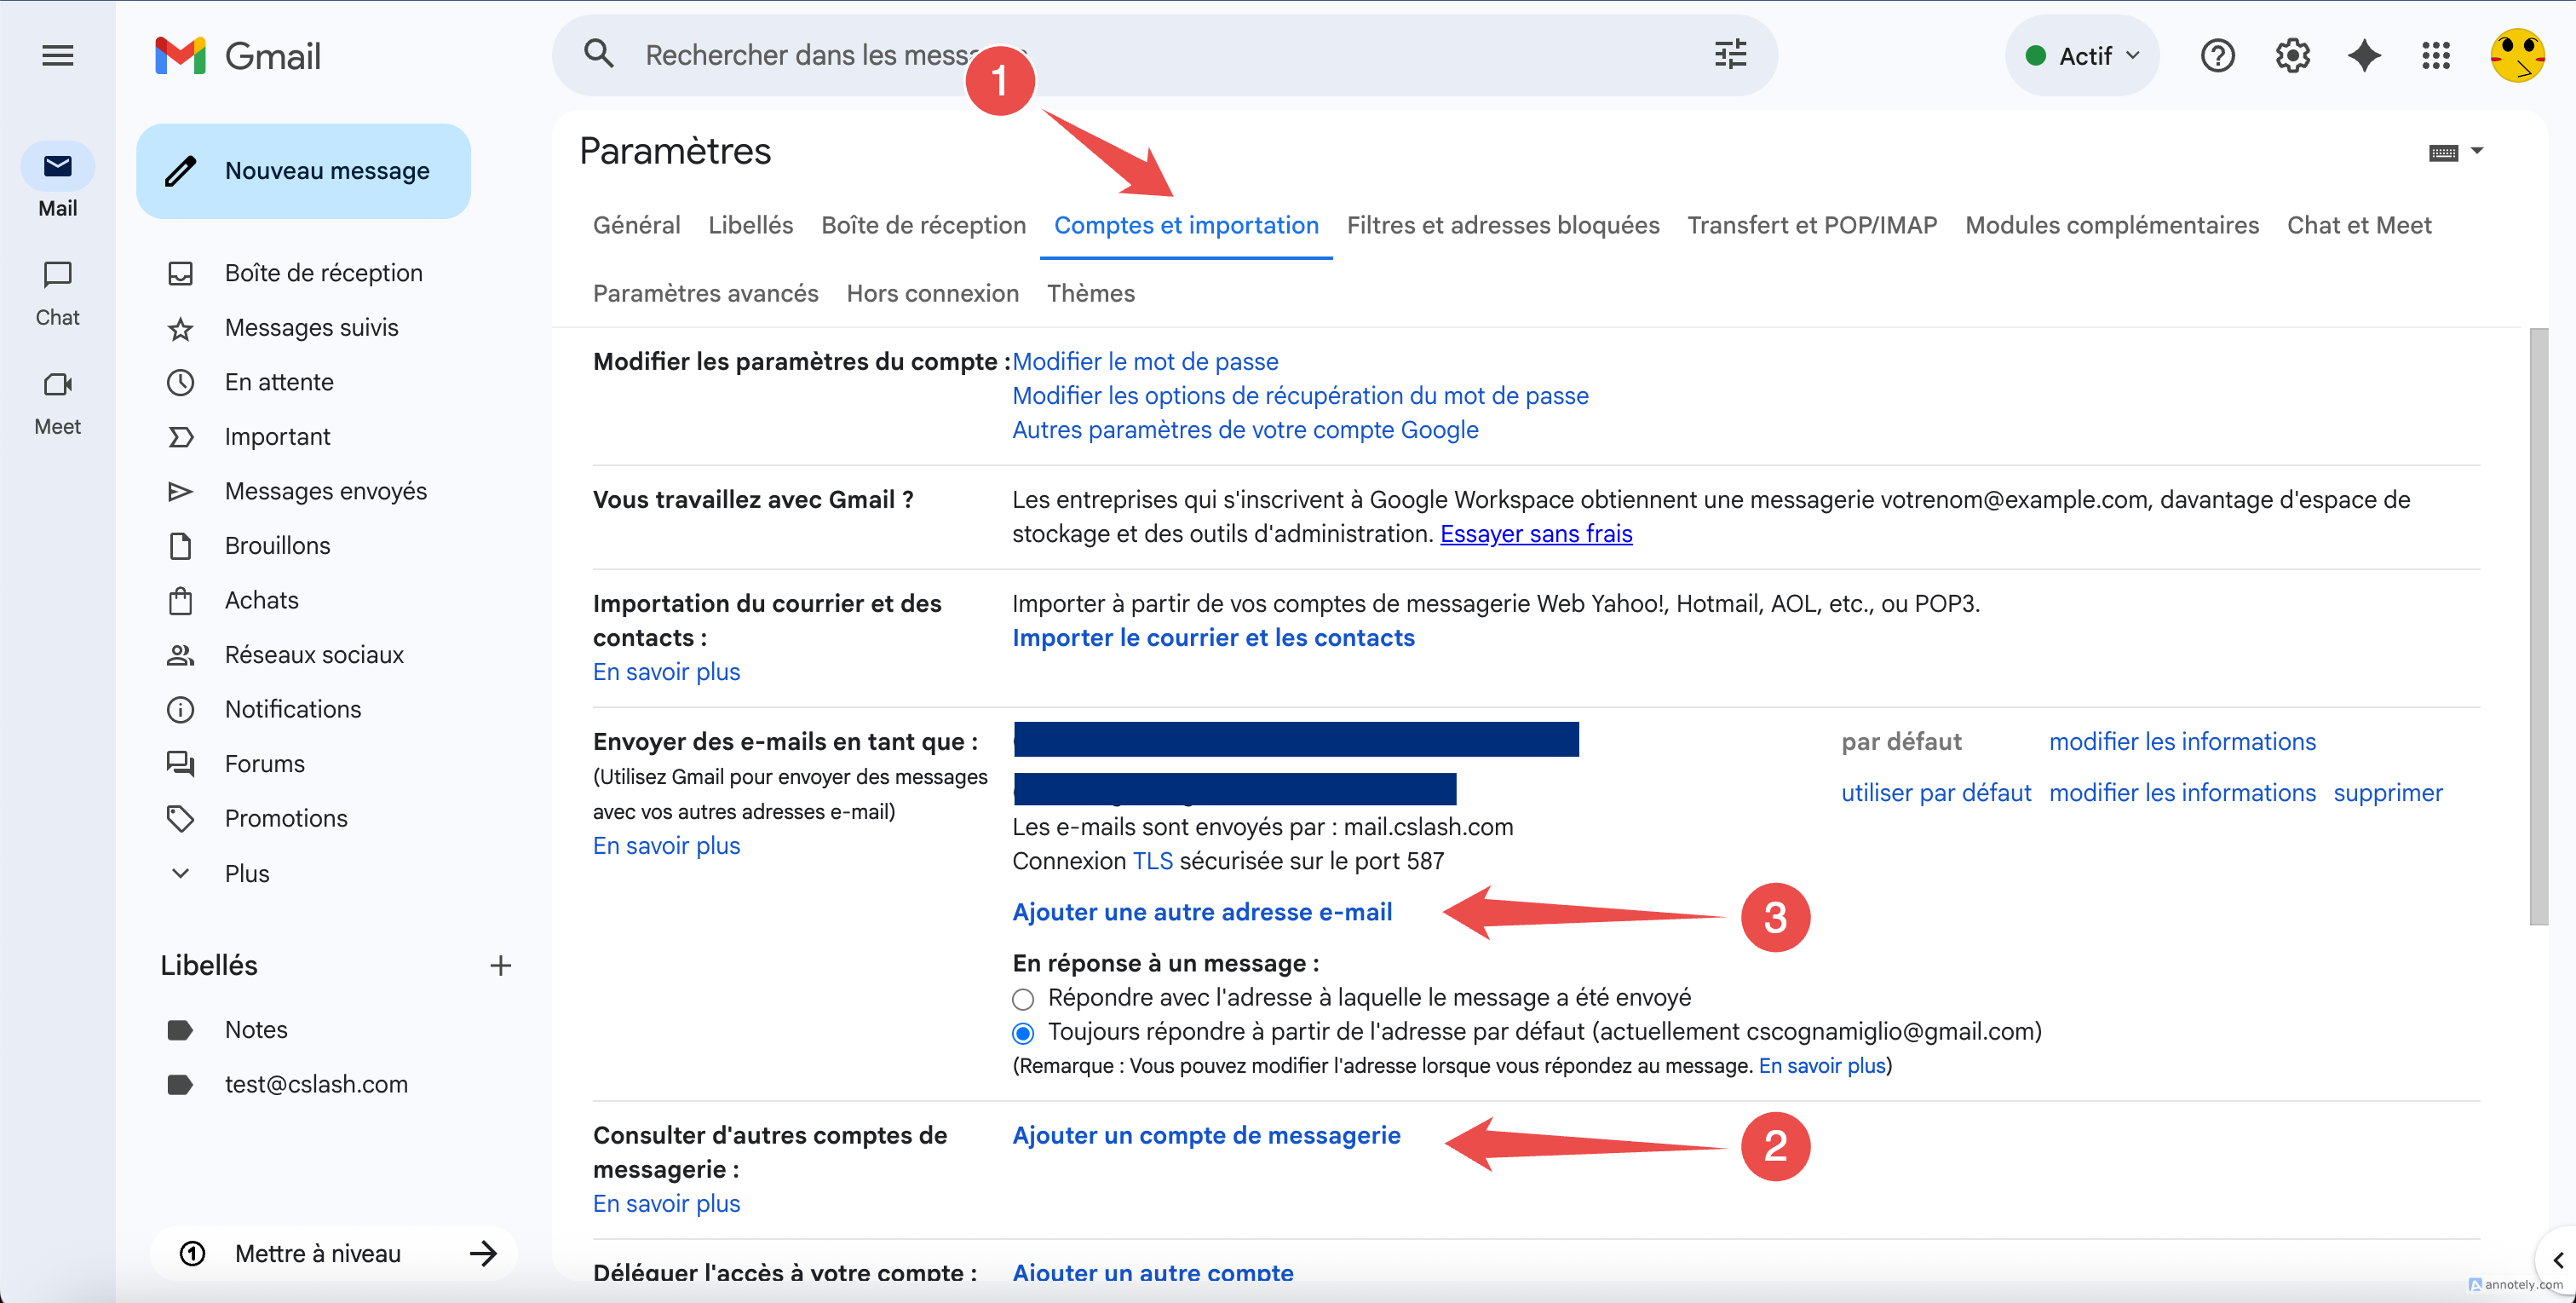This screenshot has height=1303, width=2576.
Task: Select reply from address message was sent to
Action: (x=1022, y=999)
